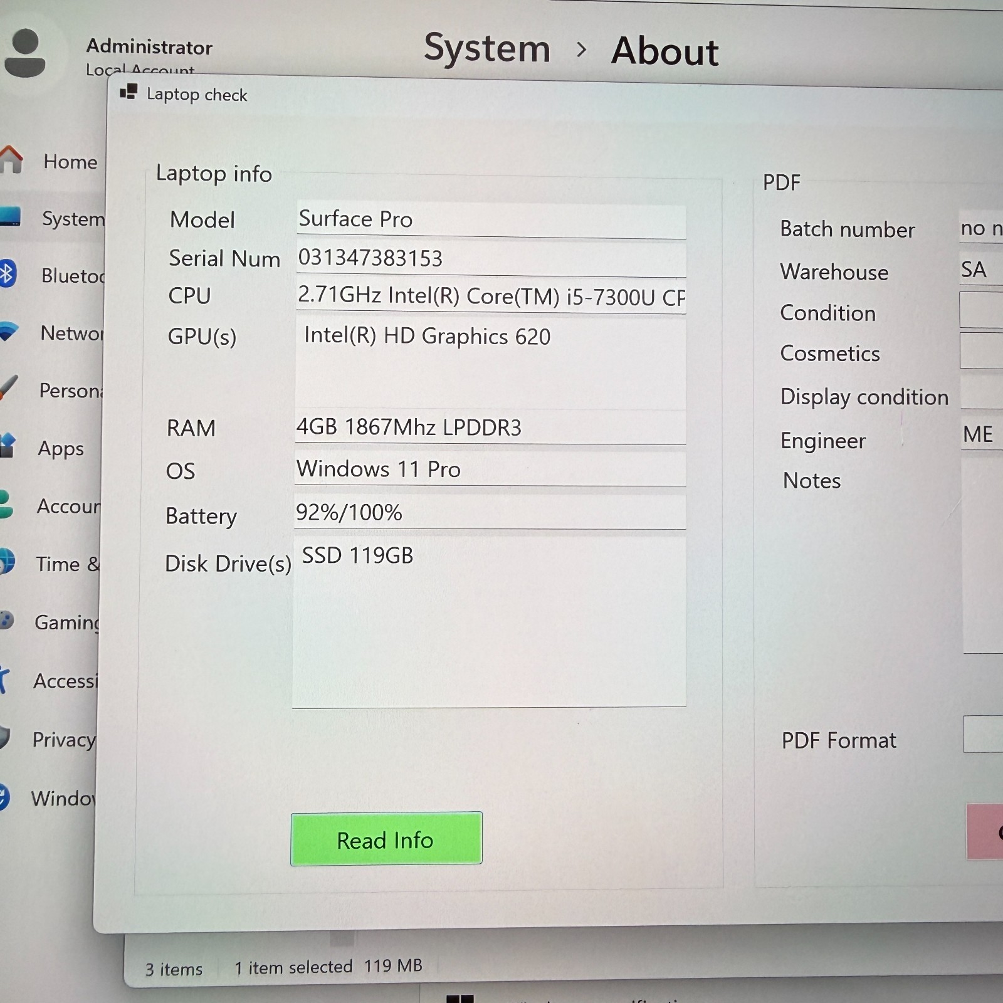
Task: Click the Windows Update icon in sidebar
Action: tap(5, 797)
